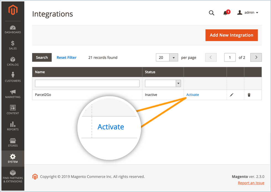Screen dimensions: 271x192
Task: Open the Sales menu
Action: (x=13, y=45)
